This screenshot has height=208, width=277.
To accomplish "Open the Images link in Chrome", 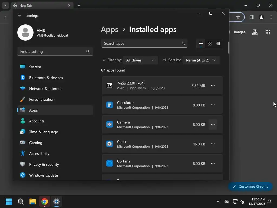I will pos(240,32).
